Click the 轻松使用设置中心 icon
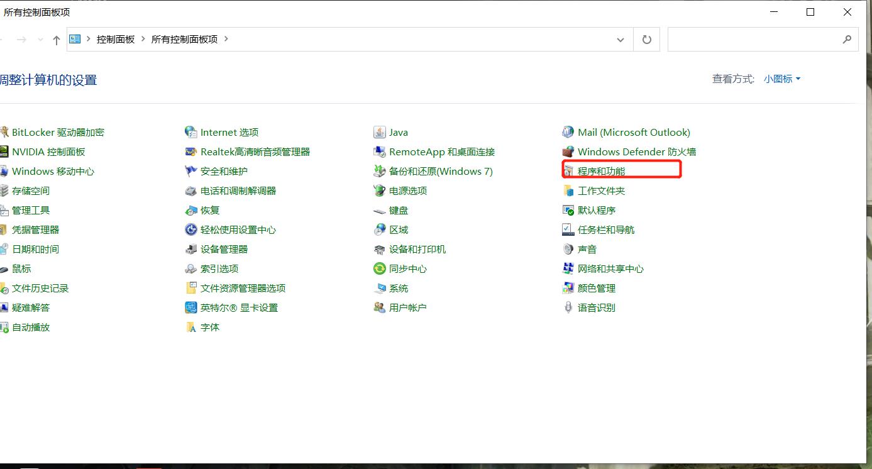872x469 pixels. [191, 229]
